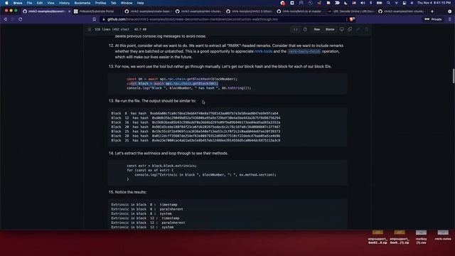Click the page vertical scrollbar thumb

click(x=454, y=76)
